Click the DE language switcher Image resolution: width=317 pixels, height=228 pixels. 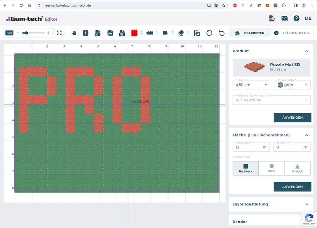point(308,18)
